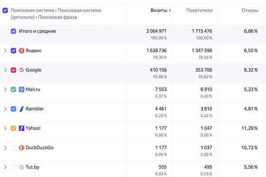Click the Визиты descending sort arrow
266x177 pixels.
[x=170, y=10]
